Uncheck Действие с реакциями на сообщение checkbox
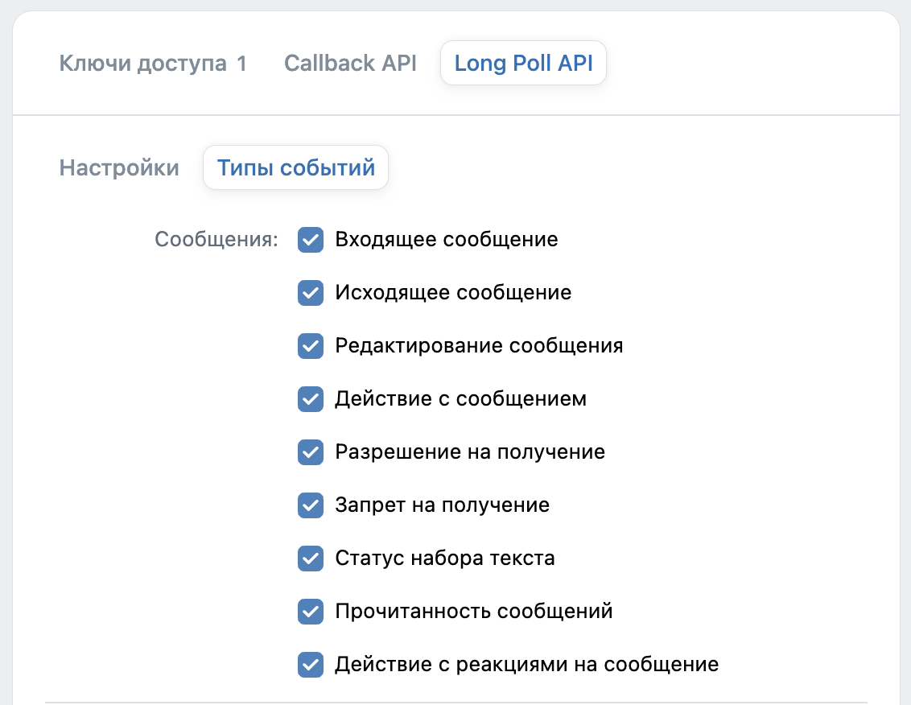 tap(311, 665)
